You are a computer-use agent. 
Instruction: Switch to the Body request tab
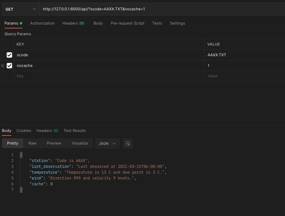98,23
